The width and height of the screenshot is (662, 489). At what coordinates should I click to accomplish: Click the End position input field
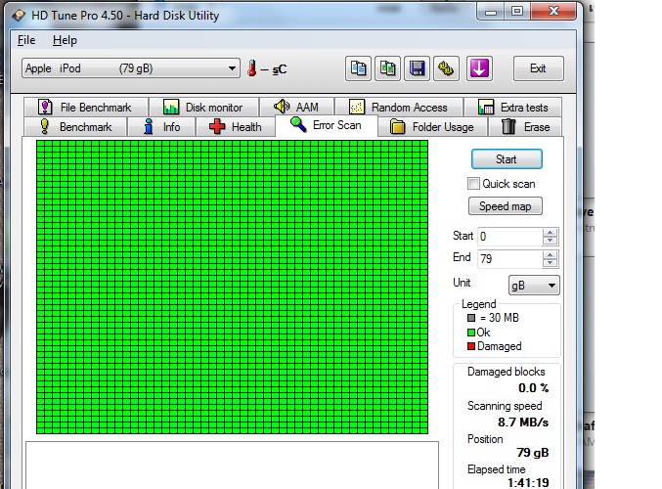pos(510,259)
